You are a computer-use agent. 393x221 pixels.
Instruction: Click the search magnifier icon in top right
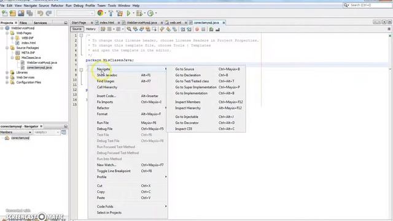tap(346, 5)
